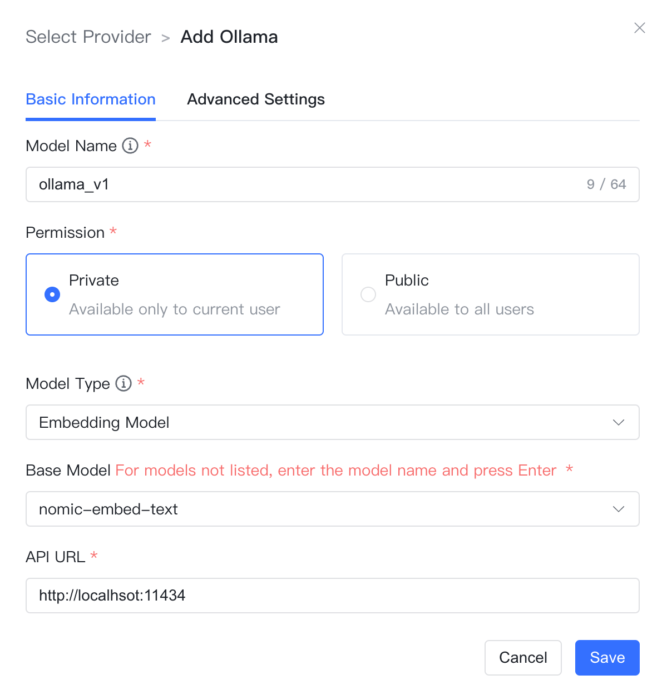Screen dimensions: 662x700
Task: Click into the API URL field
Action: coord(333,596)
